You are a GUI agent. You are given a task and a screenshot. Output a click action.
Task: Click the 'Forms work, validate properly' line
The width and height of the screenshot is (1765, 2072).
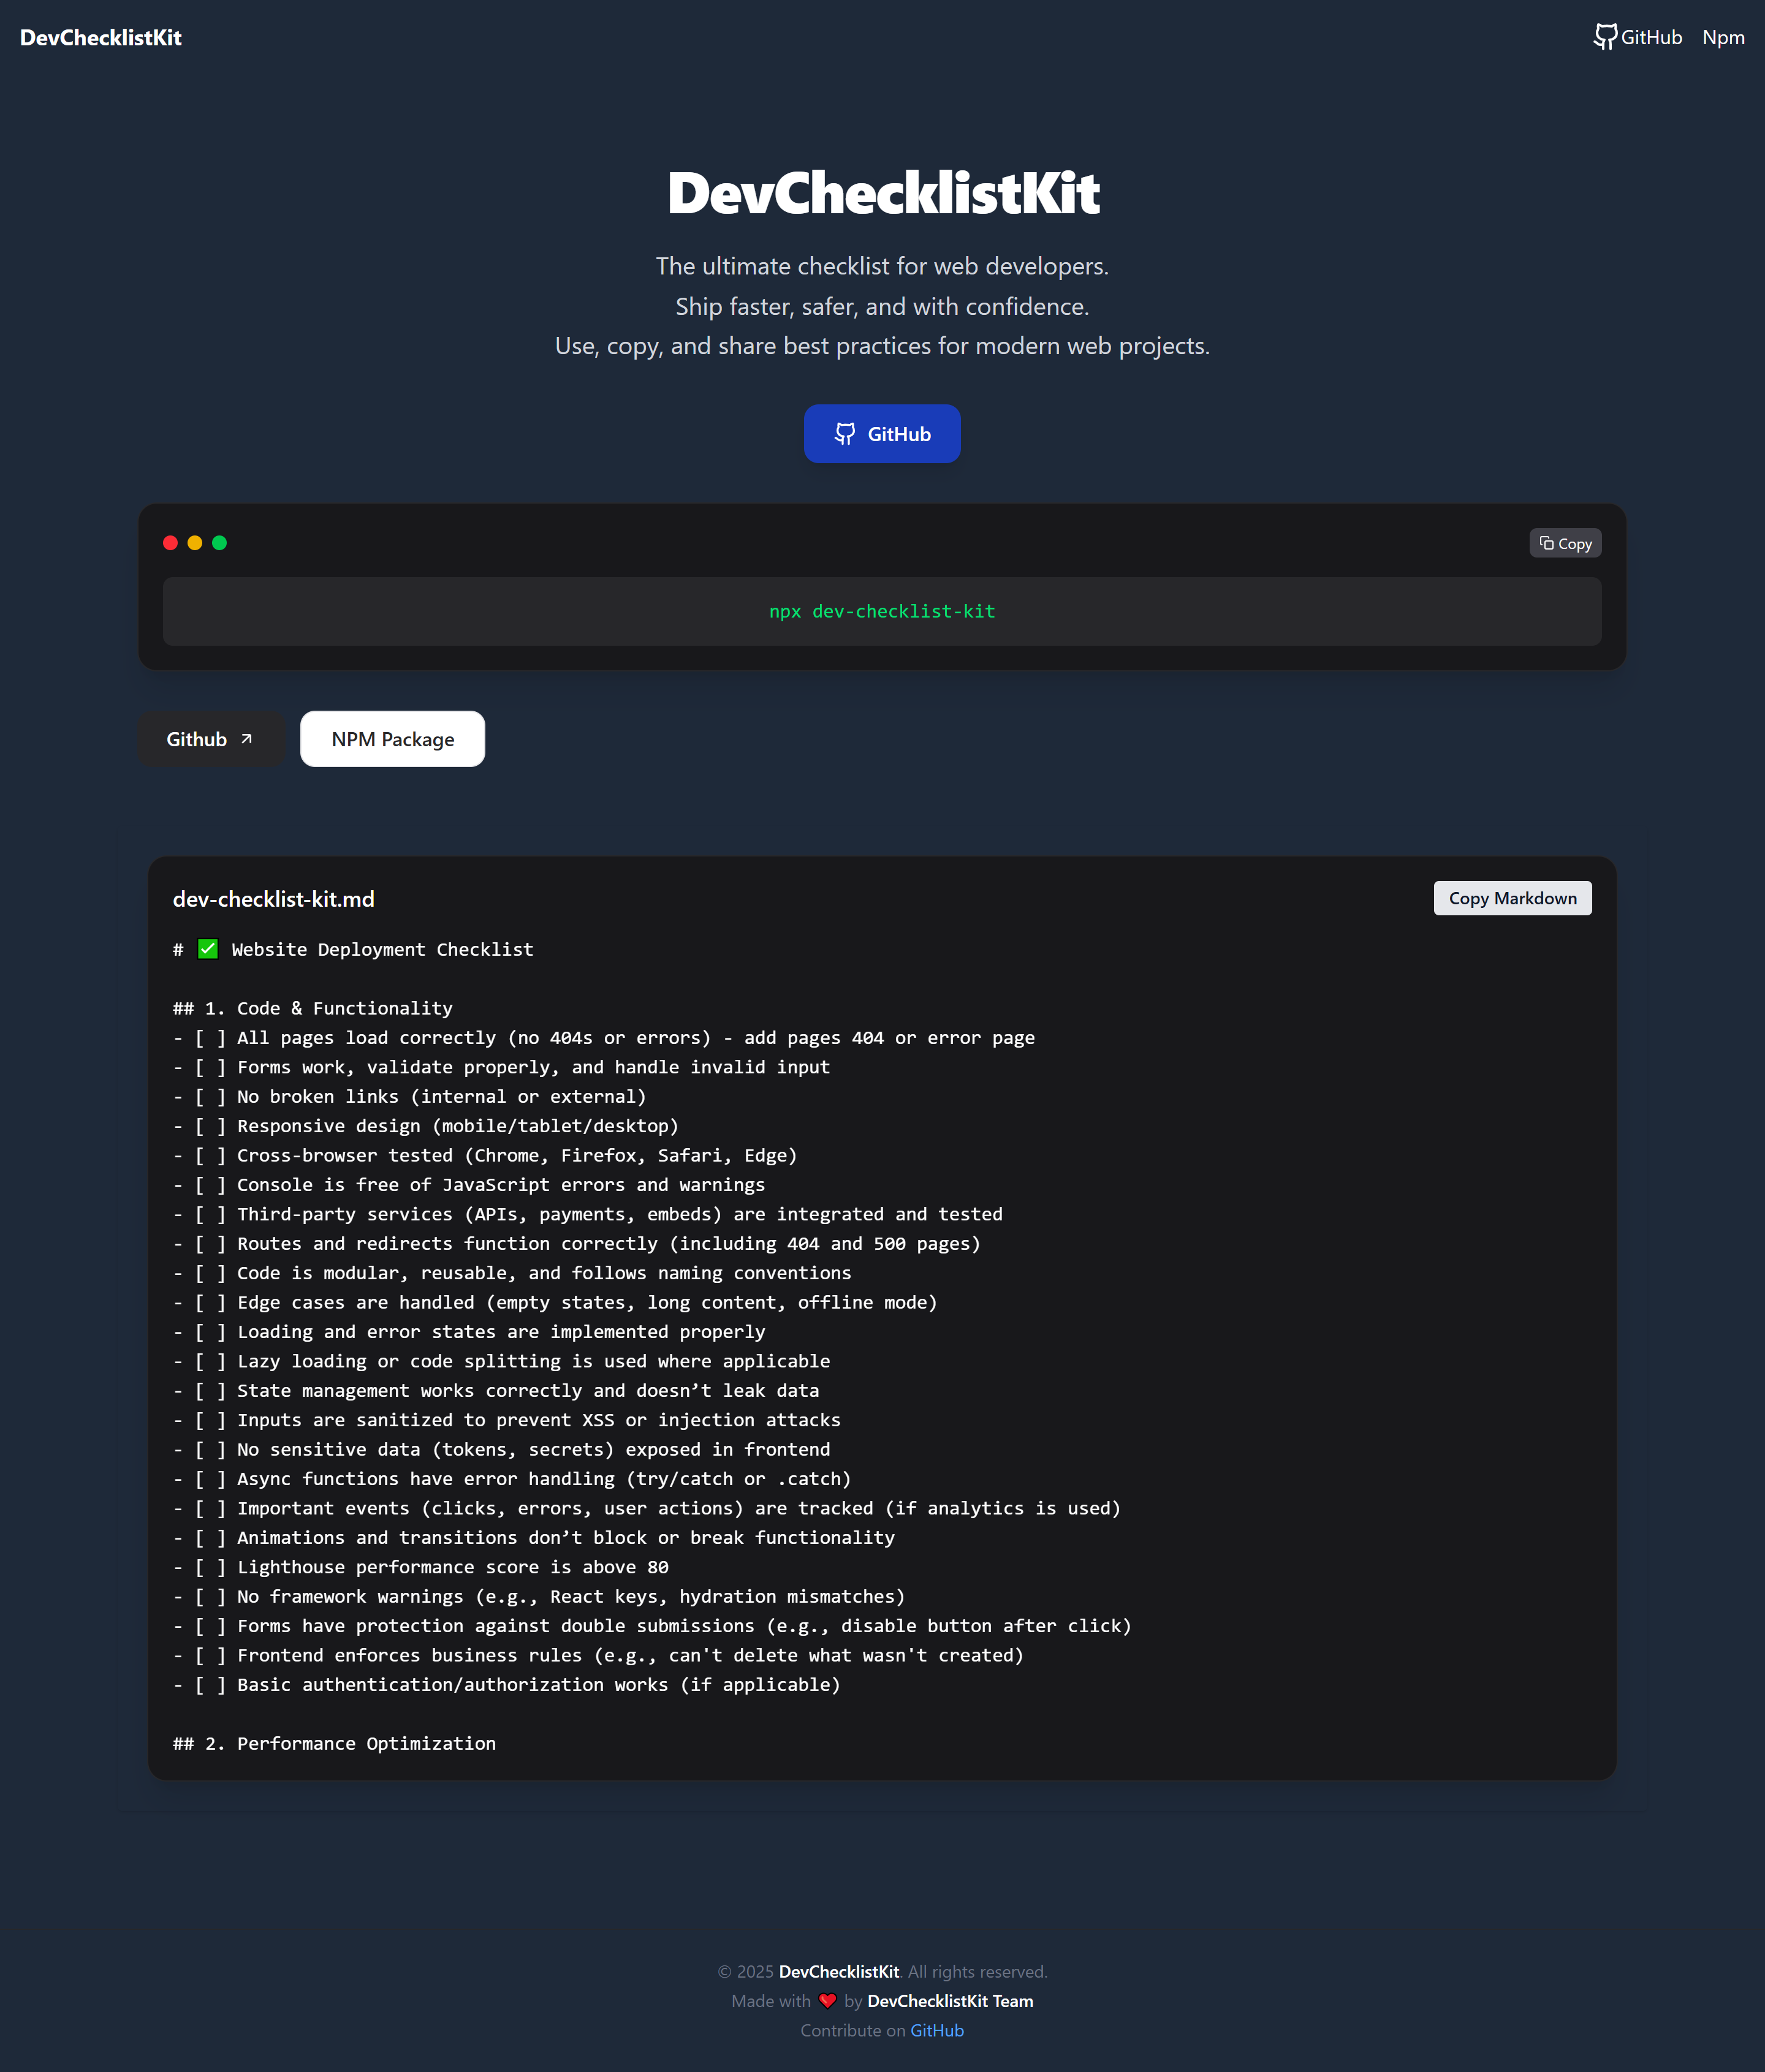pyautogui.click(x=501, y=1067)
